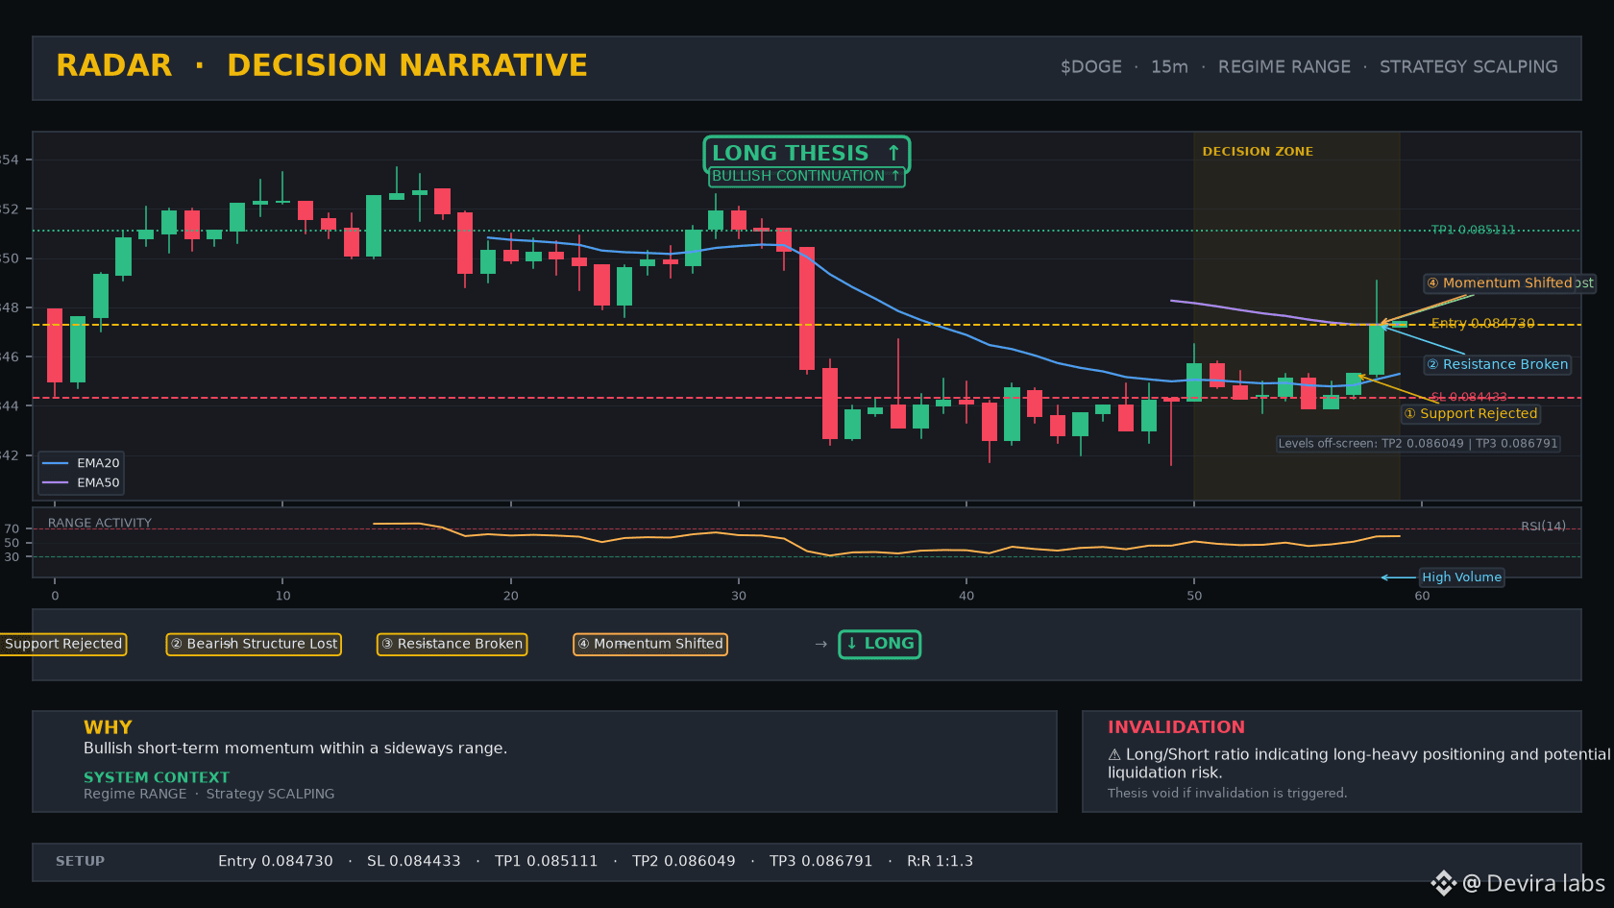Screen dimensions: 1614x908
Task: Click TP3 0.086791 in setup row
Action: tap(820, 861)
